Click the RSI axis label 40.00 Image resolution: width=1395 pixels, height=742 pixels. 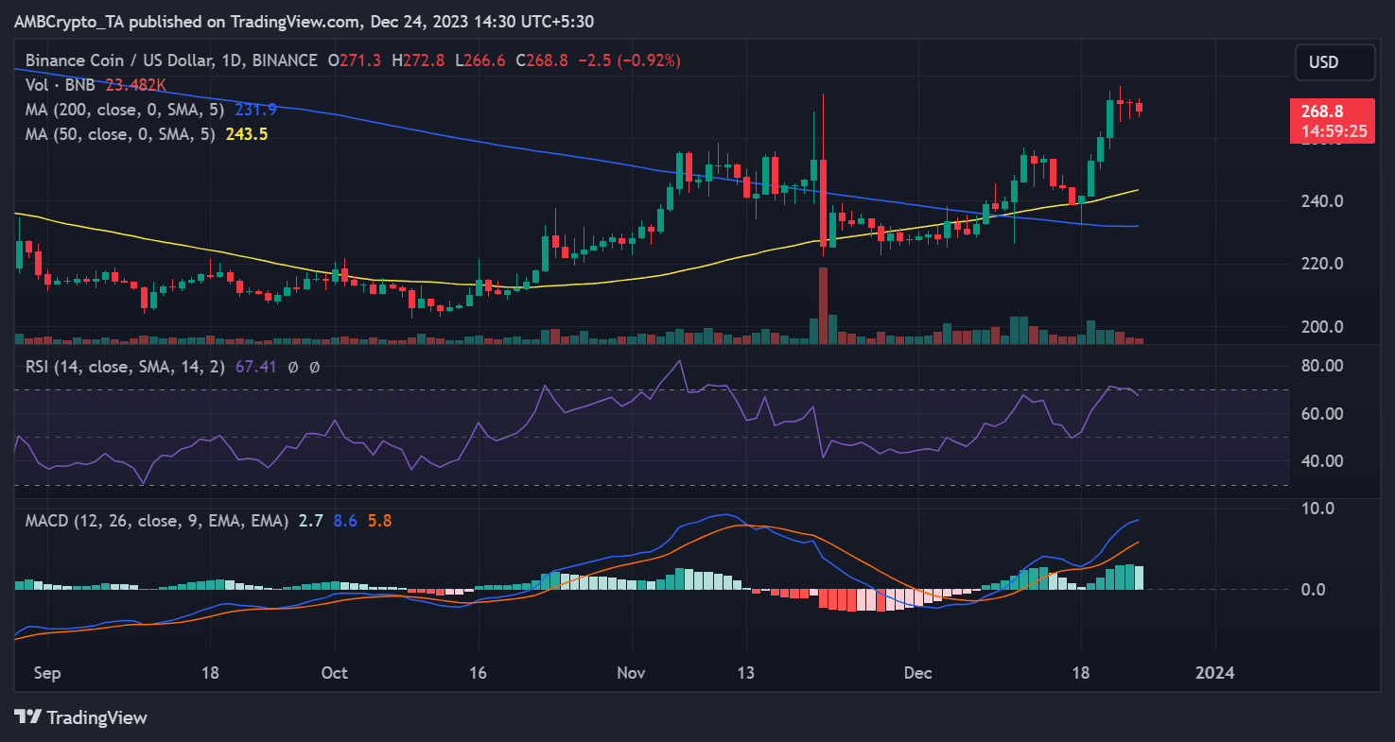click(1321, 462)
